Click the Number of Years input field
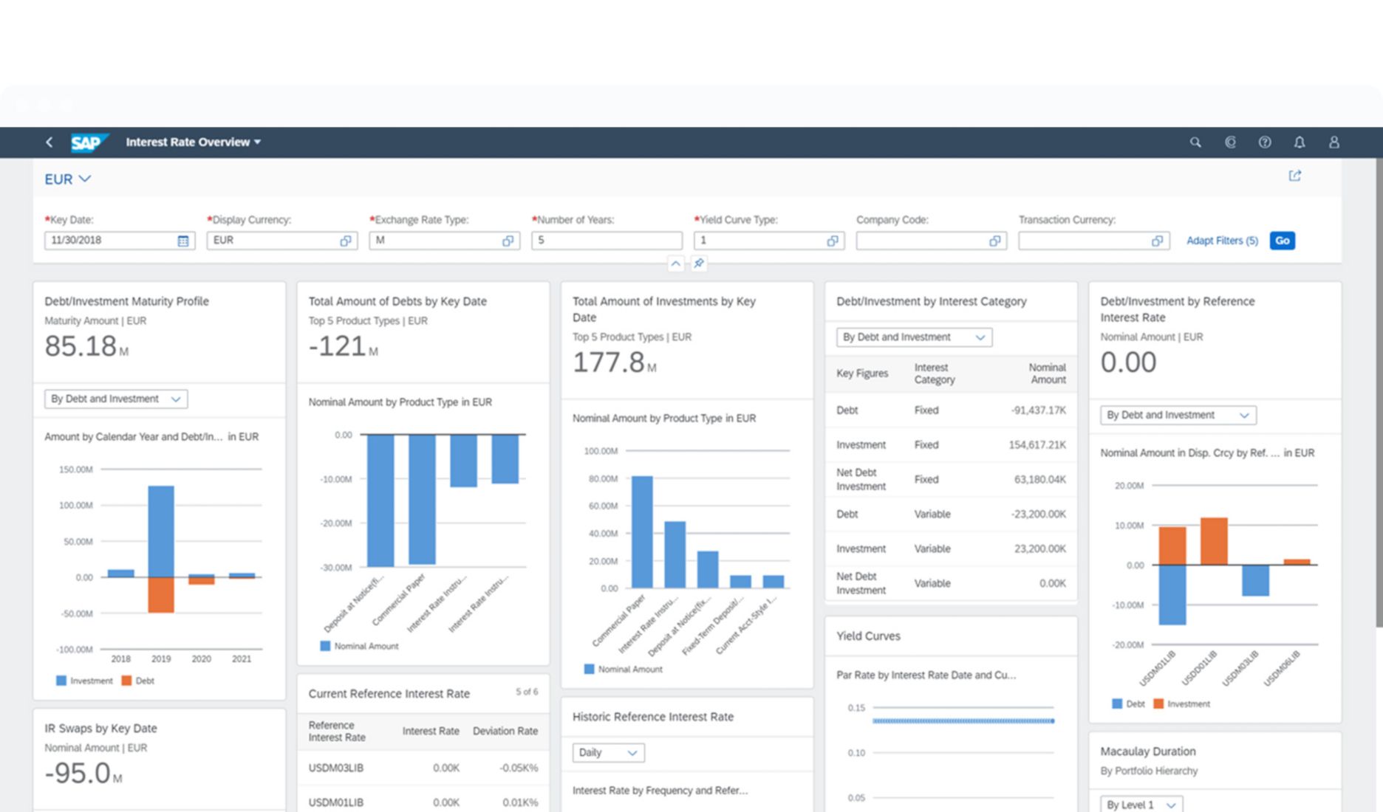The width and height of the screenshot is (1383, 812). coord(606,241)
